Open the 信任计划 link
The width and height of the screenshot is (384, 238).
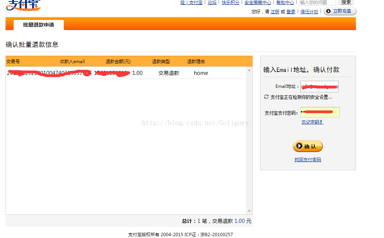point(309,11)
